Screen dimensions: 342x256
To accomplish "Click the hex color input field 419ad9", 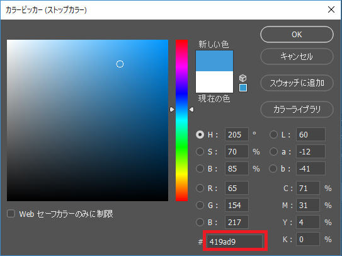I will pos(234,241).
